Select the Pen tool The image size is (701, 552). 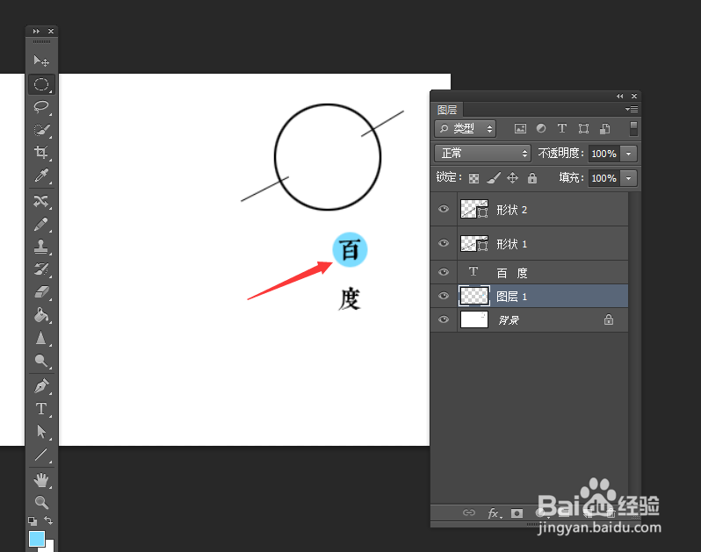tap(41, 386)
